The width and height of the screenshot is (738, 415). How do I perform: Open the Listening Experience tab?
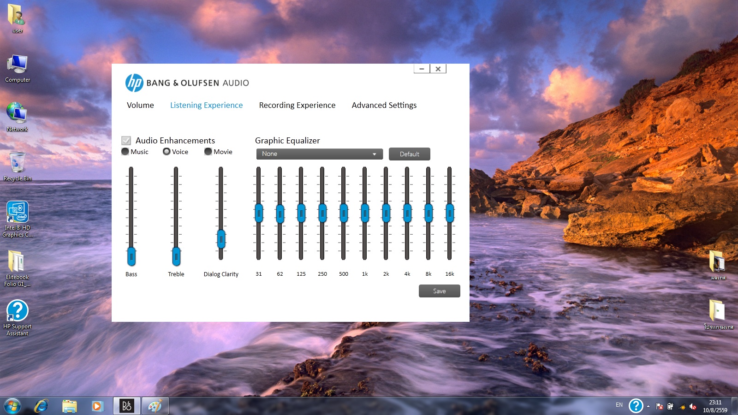coord(206,105)
